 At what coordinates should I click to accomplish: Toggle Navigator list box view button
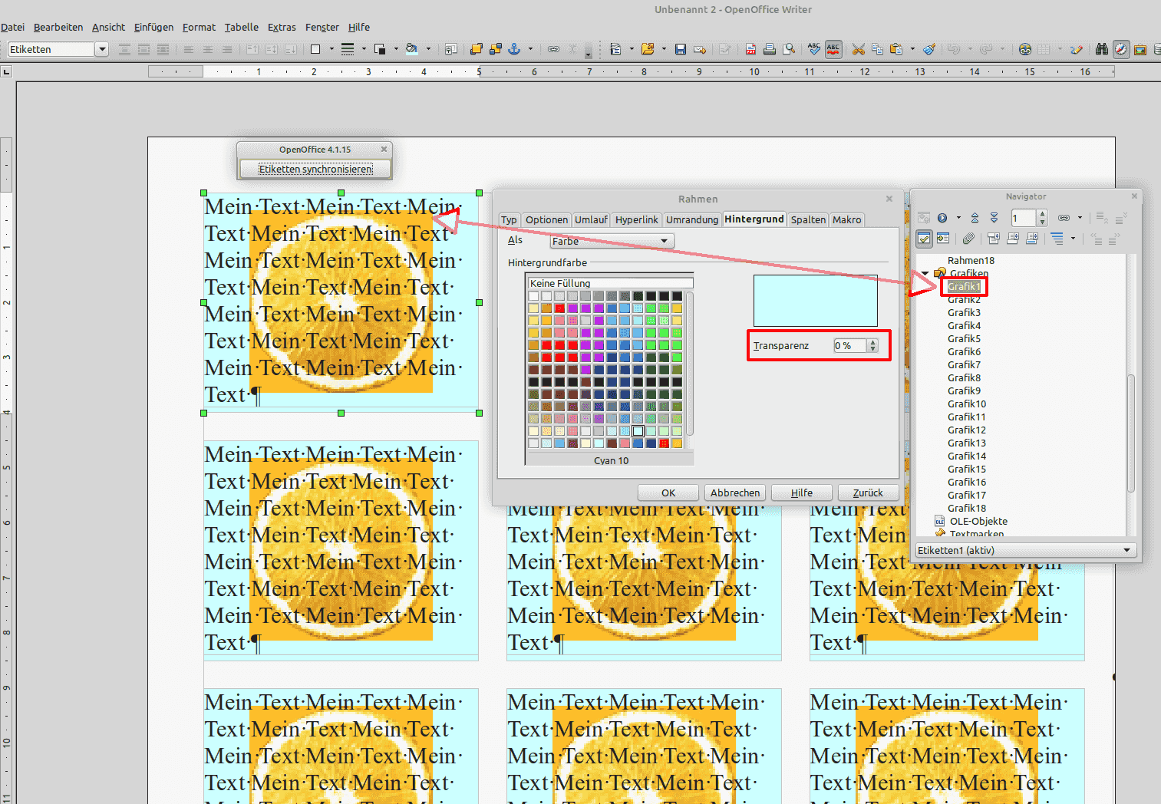(x=924, y=239)
